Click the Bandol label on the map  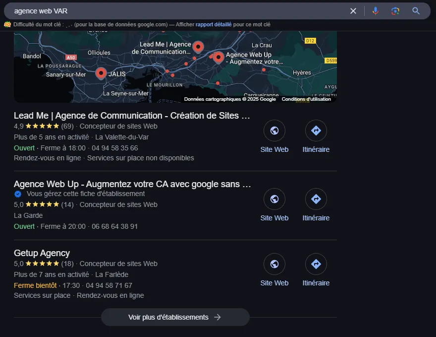[x=32, y=56]
